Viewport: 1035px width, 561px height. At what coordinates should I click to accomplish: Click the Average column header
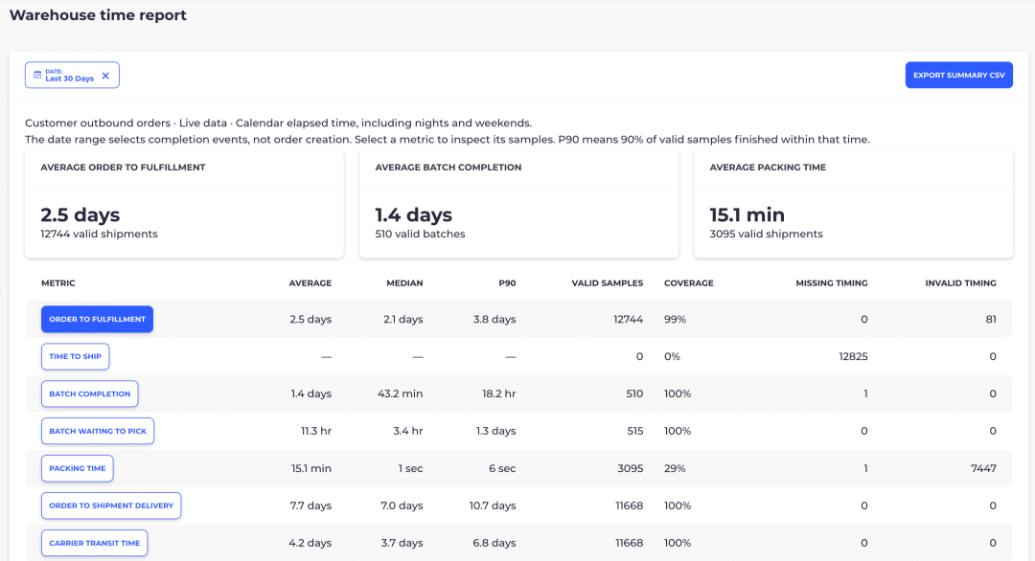click(x=310, y=283)
